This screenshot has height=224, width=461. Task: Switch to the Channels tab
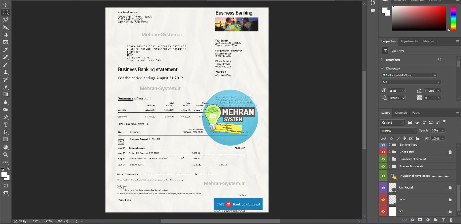point(401,113)
